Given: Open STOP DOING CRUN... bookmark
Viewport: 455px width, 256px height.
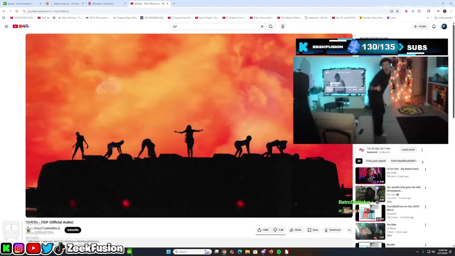Looking at the screenshot, I should pos(22,17).
